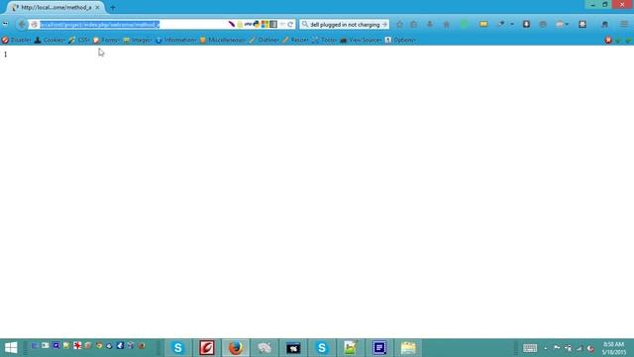Open the blue notepad-style taskbar icon
Viewport: 634px width, 357px height.
(379, 348)
